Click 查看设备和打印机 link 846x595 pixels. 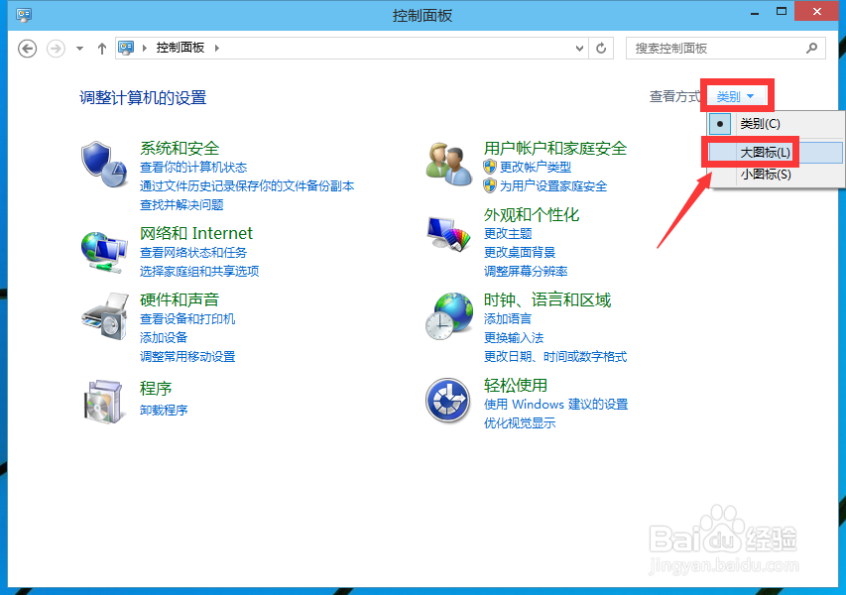[187, 318]
